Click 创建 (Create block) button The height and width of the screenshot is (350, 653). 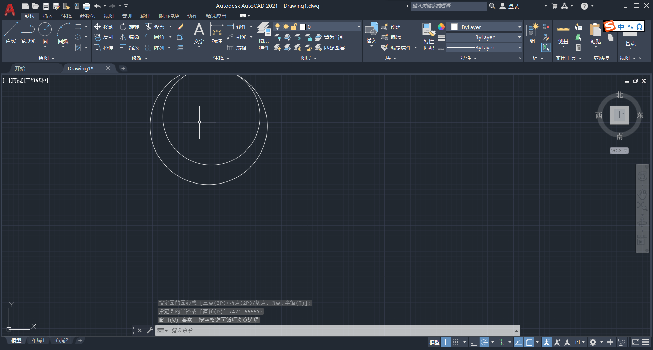tap(391, 27)
